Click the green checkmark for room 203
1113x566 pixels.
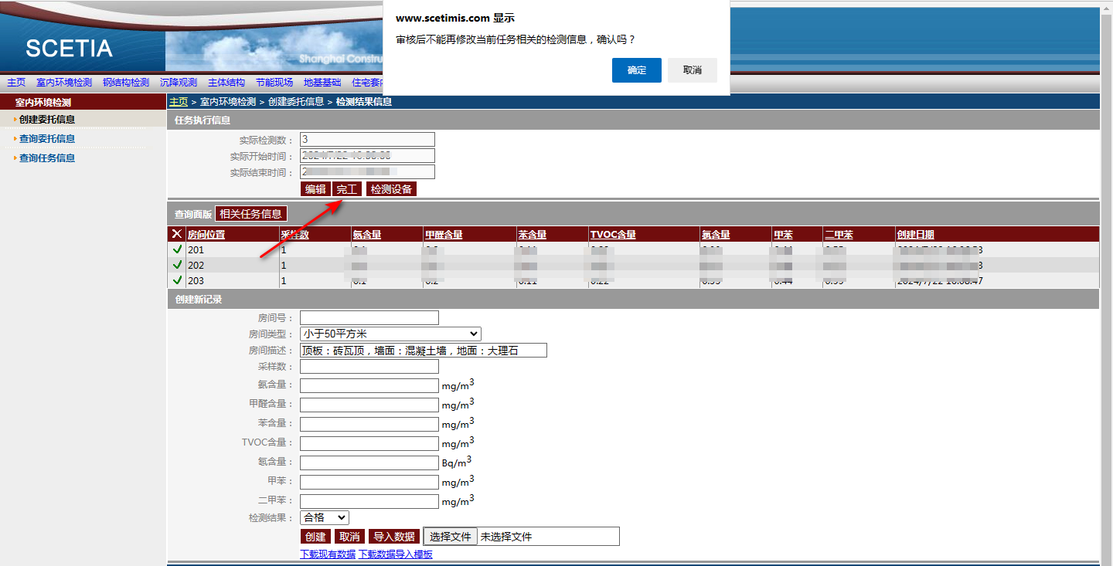[177, 280]
